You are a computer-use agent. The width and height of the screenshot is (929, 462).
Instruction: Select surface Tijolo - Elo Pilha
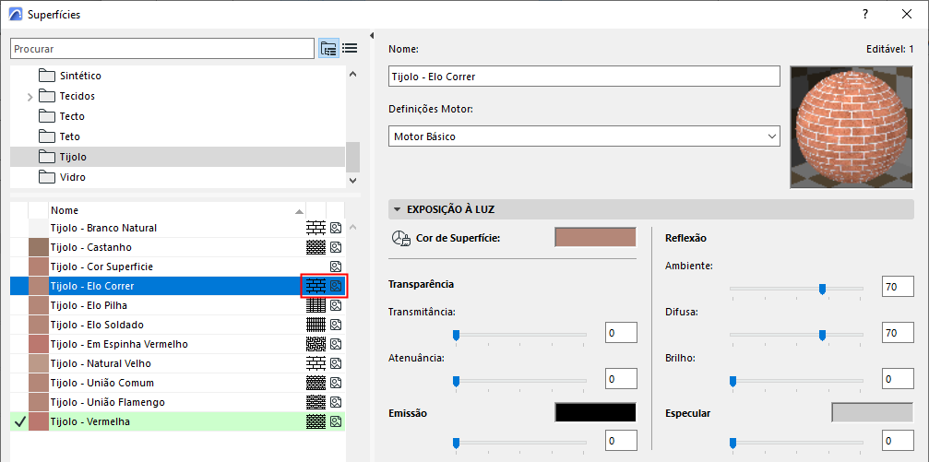178,305
